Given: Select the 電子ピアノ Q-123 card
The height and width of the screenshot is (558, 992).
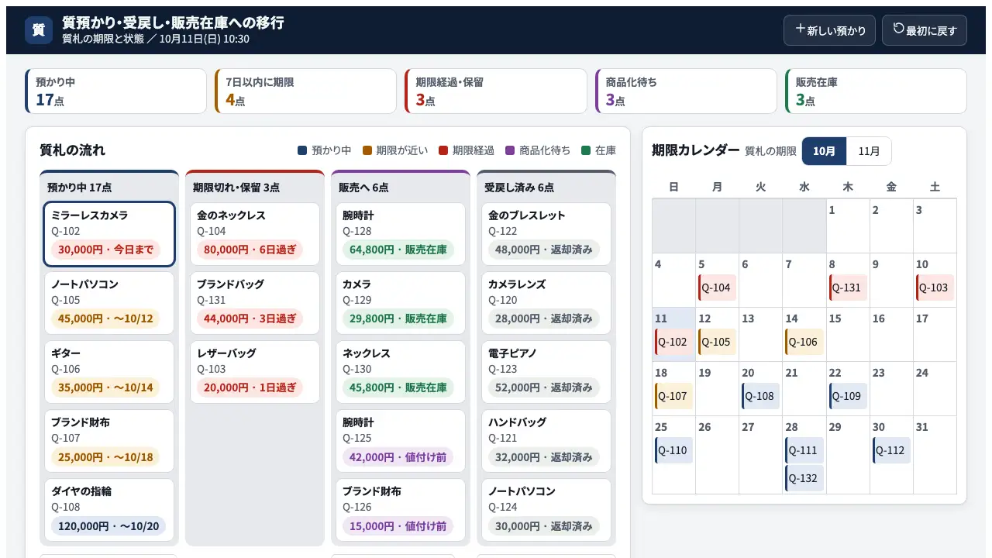Looking at the screenshot, I should [x=546, y=372].
